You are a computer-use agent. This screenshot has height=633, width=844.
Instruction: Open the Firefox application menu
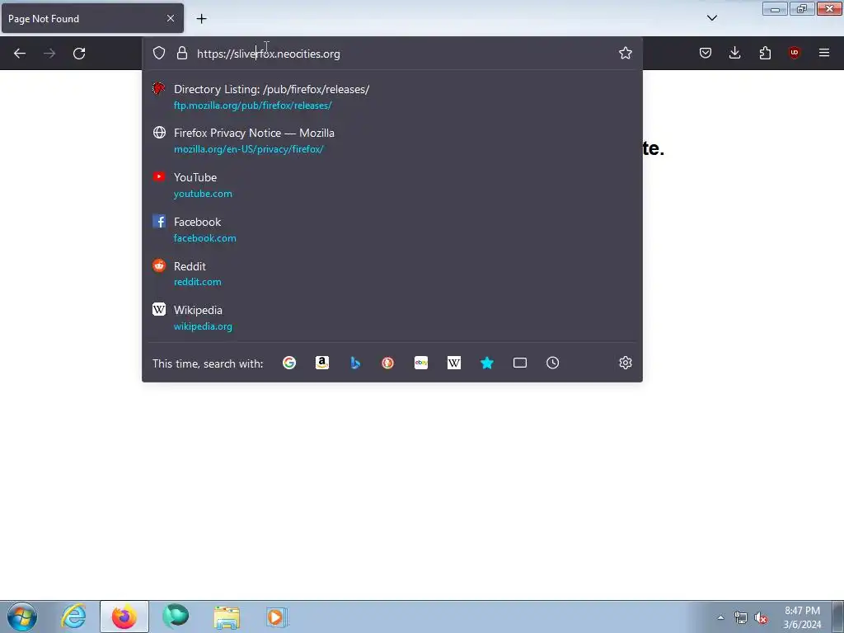point(824,53)
